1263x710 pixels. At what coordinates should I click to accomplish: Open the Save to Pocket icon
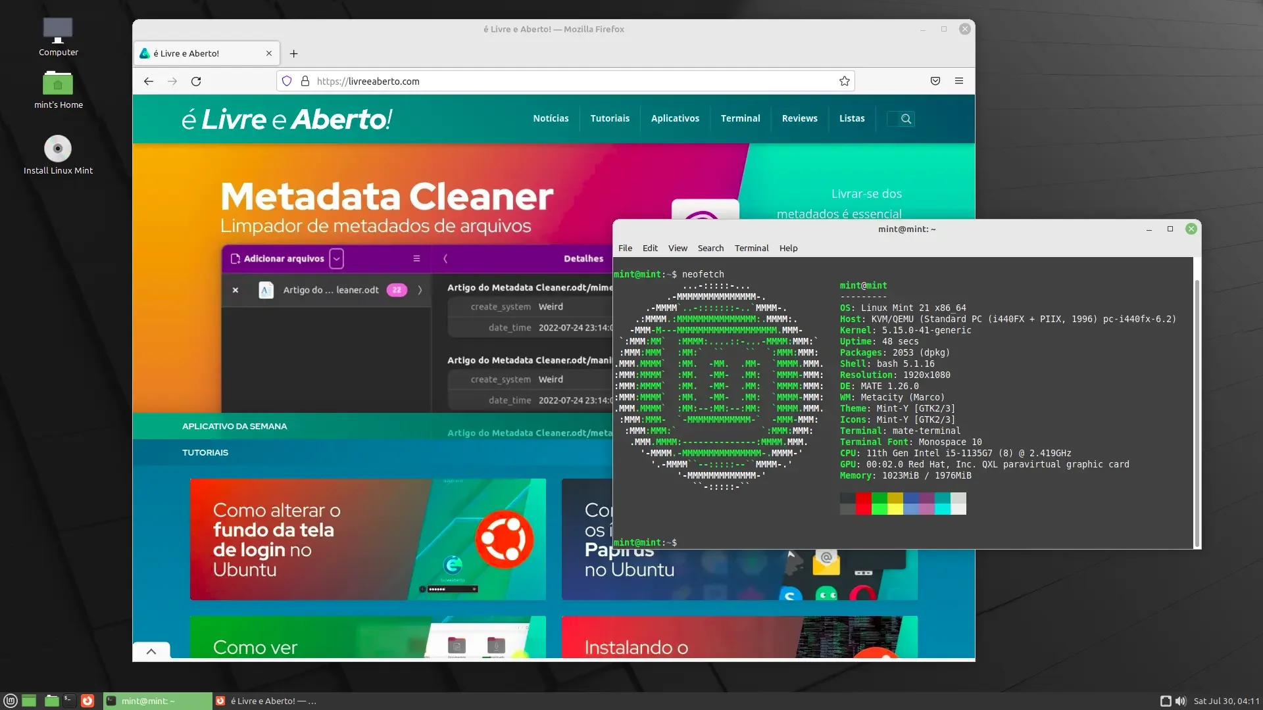tap(935, 82)
